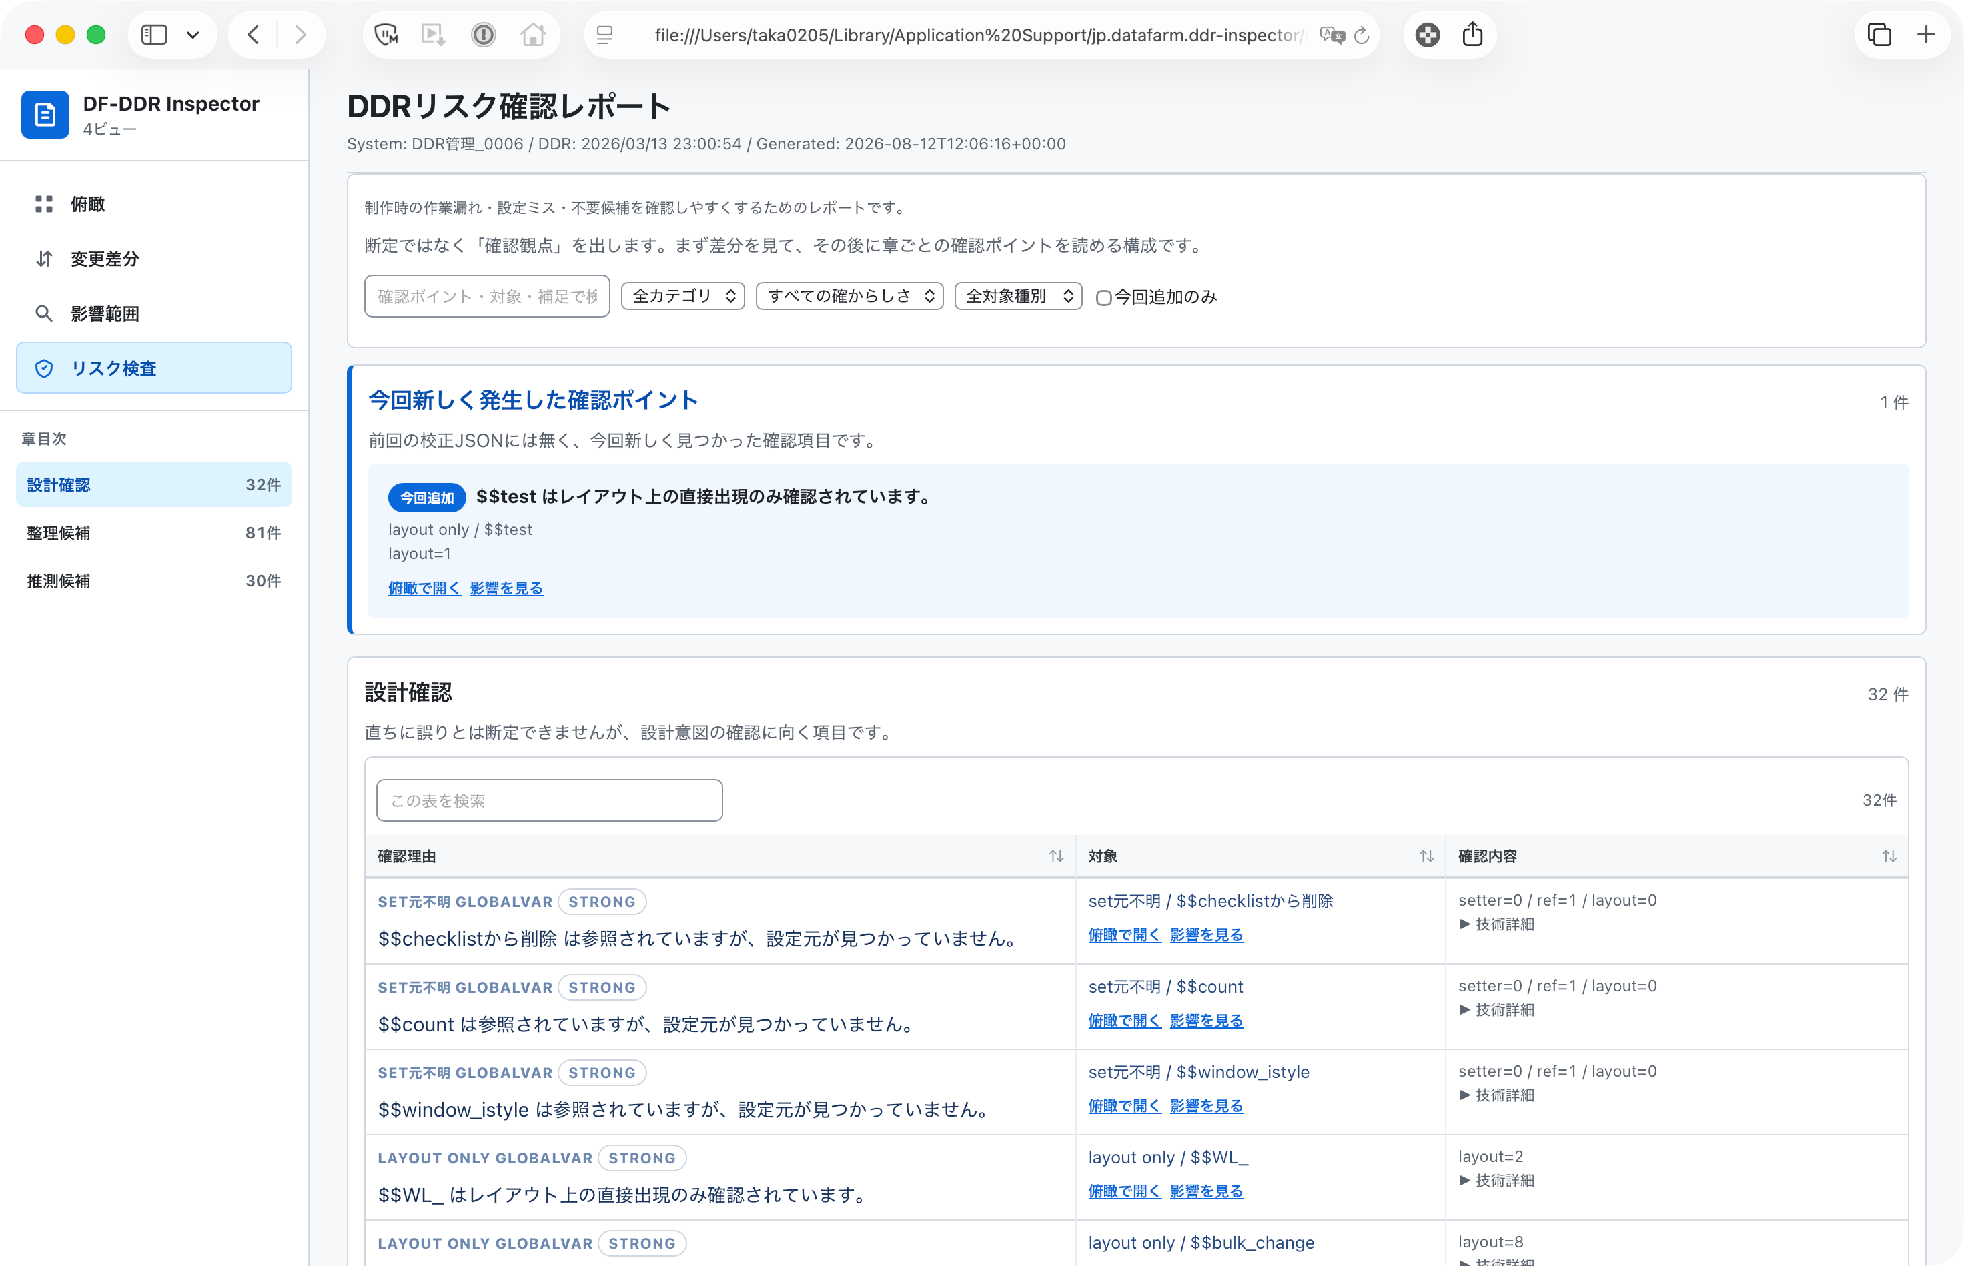Go forward with the browser forward arrow
Viewport: 1964px width, 1266px height.
[x=300, y=35]
